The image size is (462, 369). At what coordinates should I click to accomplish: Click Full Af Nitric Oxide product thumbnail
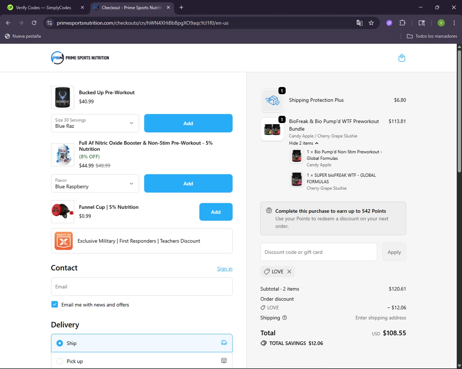click(63, 155)
